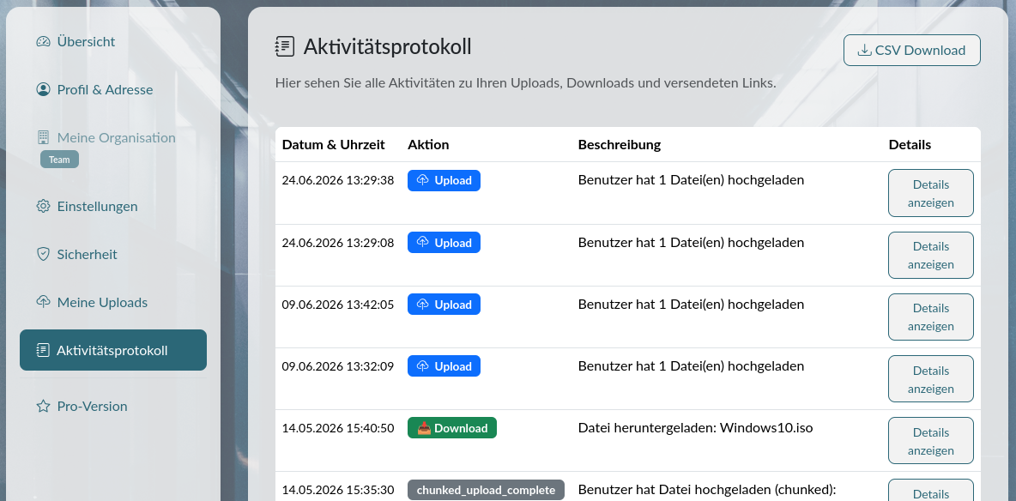Click 'Datei heruntergeladen: Windows10.iso' description
This screenshot has width=1016, height=501.
[695, 428]
